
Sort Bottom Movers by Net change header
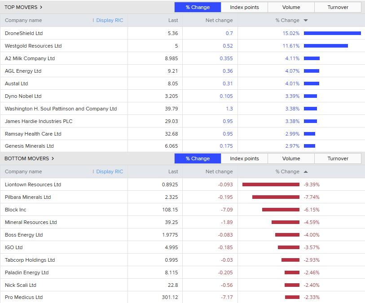(219, 171)
